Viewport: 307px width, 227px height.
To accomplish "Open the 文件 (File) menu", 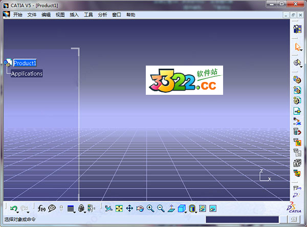I will click(x=32, y=15).
